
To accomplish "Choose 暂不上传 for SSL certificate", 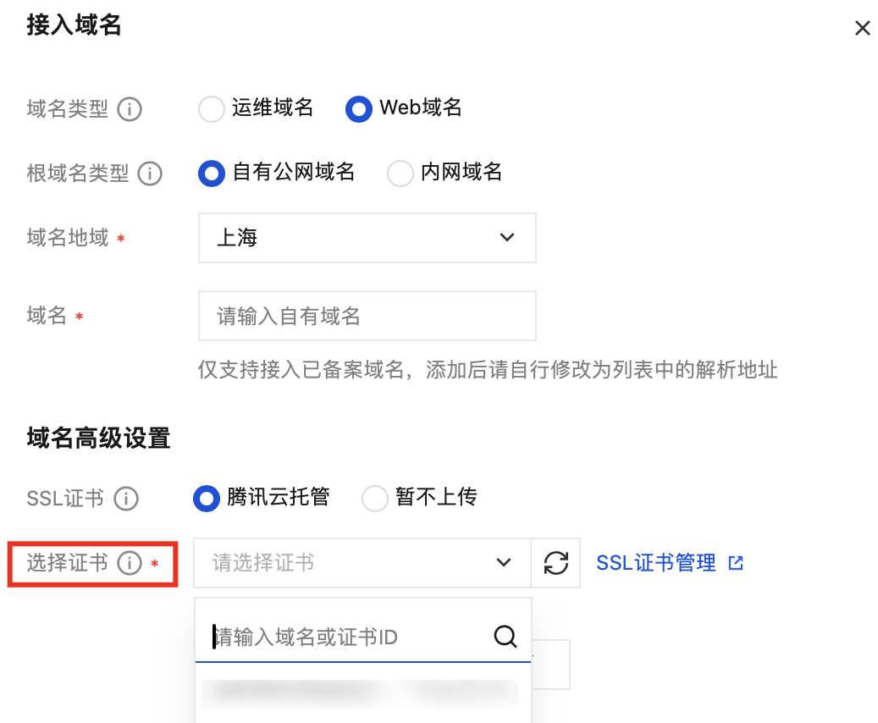I will [374, 499].
